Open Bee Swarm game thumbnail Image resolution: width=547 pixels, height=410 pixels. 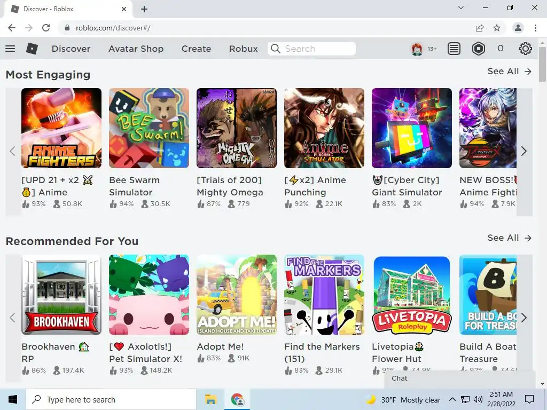(x=149, y=128)
